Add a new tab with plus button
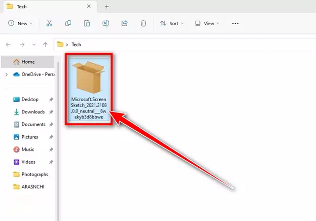This screenshot has width=316, height=221. 107,6
